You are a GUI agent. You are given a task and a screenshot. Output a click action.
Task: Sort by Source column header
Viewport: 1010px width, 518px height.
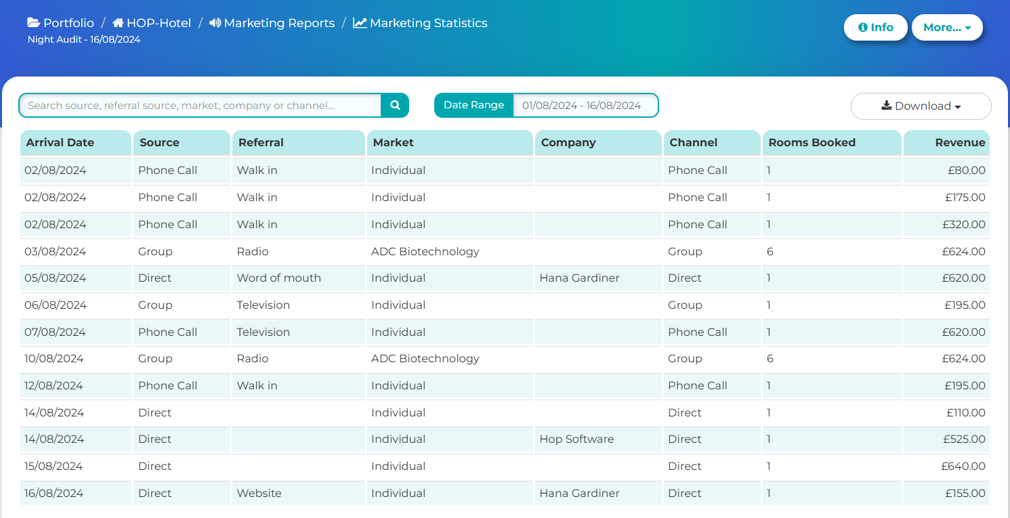(182, 143)
